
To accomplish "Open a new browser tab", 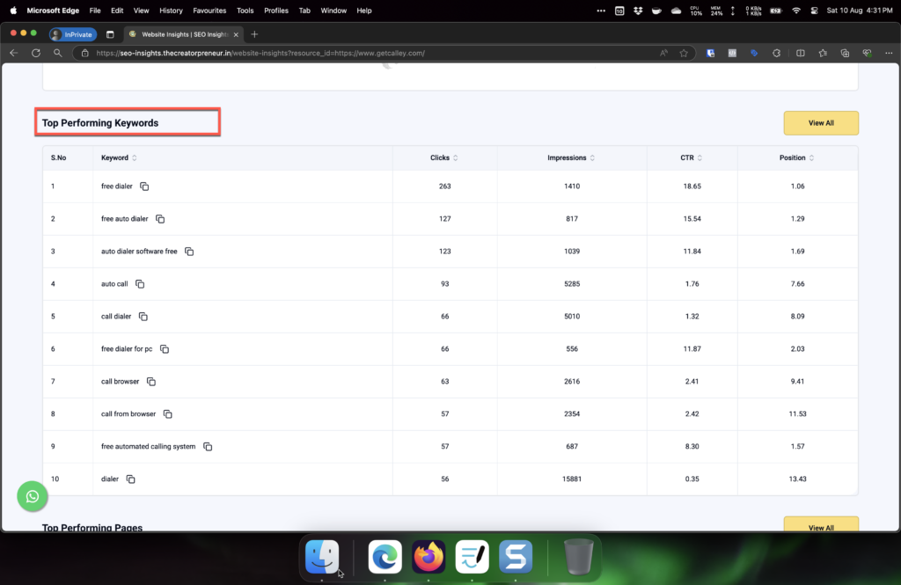I will click(x=254, y=34).
